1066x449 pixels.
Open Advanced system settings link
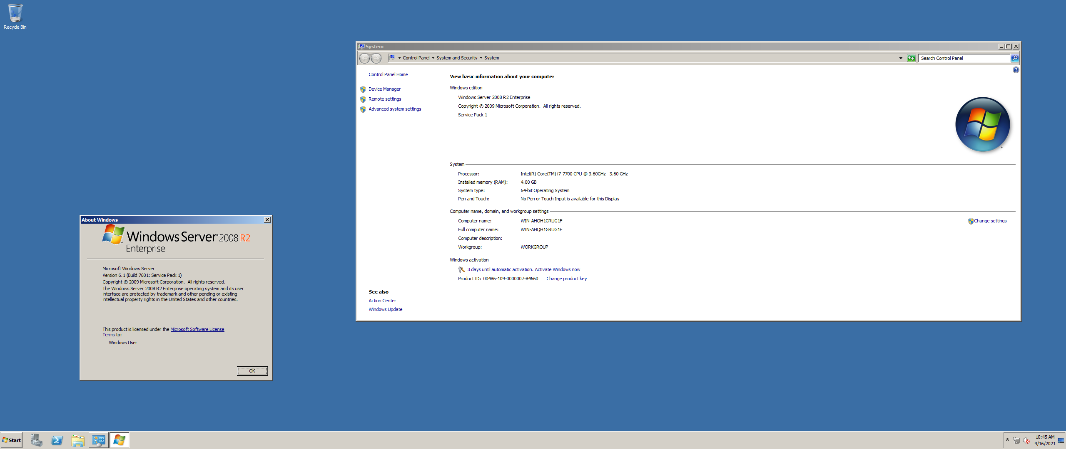(395, 109)
